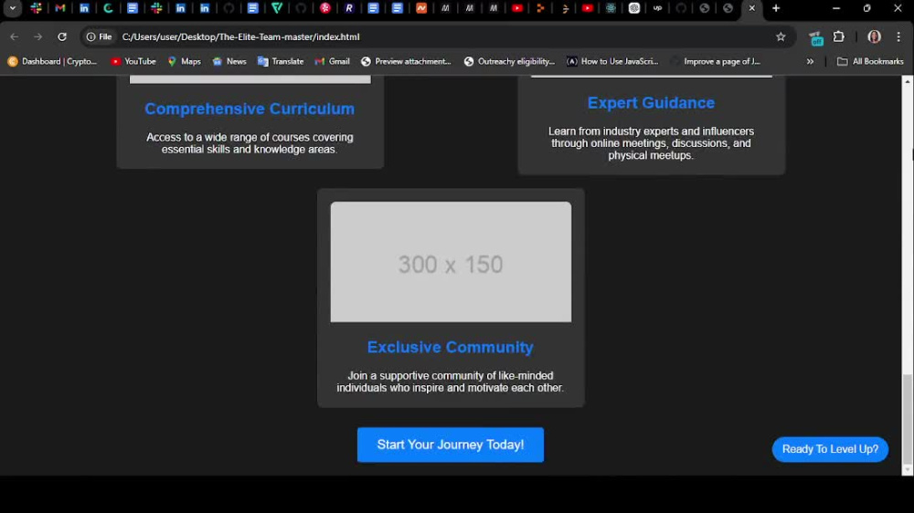Open Improve a page of J... bookmark
Image resolution: width=914 pixels, height=513 pixels.
click(716, 61)
